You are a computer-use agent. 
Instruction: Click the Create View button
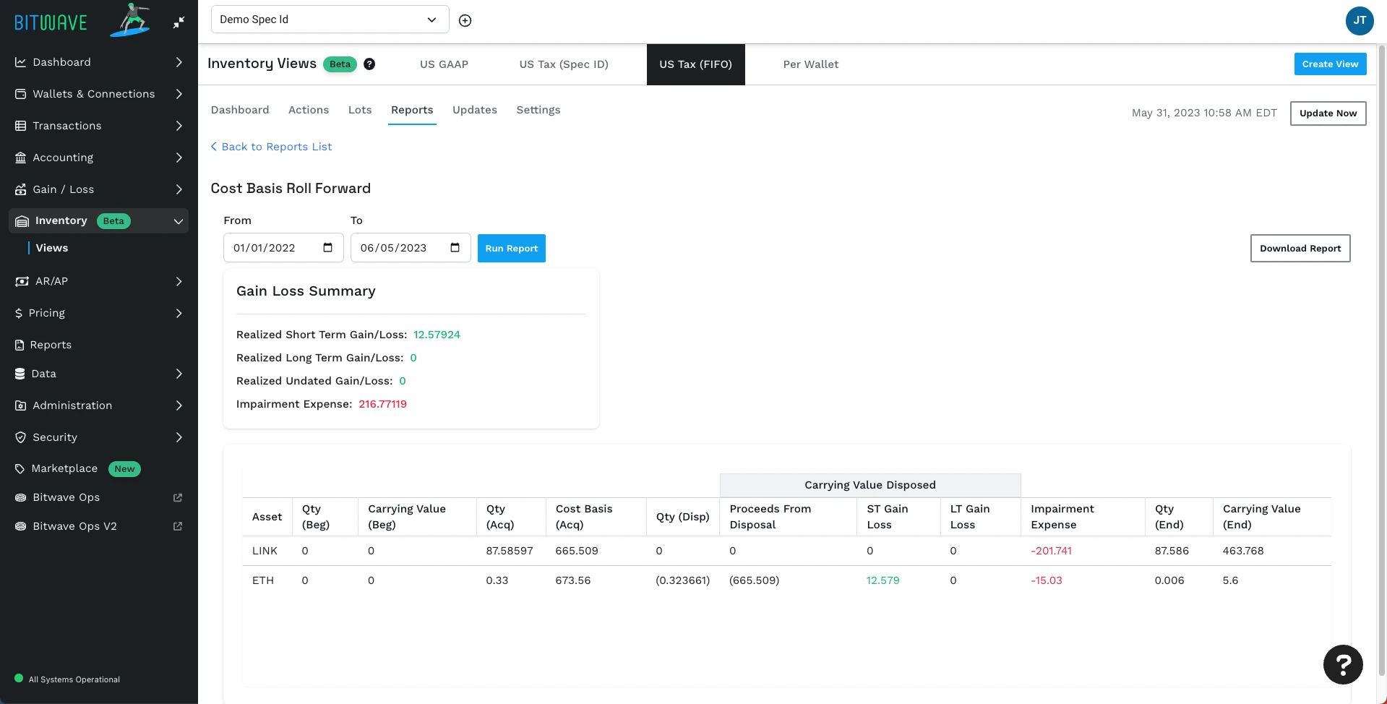[x=1330, y=64]
